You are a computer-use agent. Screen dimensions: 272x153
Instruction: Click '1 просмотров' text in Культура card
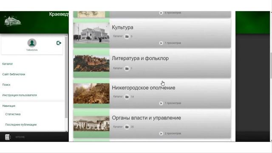(x=173, y=43)
